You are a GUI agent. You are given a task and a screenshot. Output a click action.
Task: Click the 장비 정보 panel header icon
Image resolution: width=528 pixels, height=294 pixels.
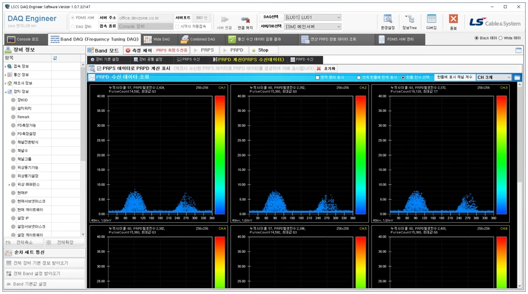click(8, 50)
